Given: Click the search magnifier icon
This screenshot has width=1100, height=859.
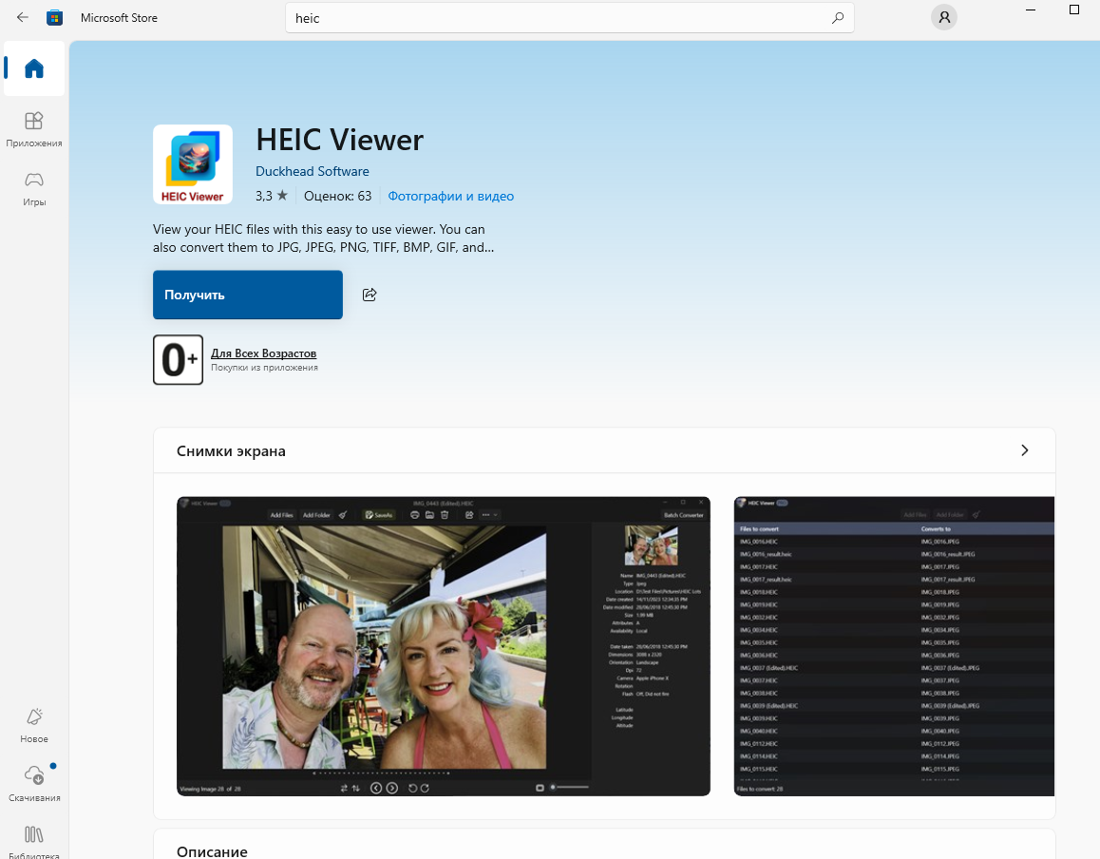Looking at the screenshot, I should pos(837,18).
